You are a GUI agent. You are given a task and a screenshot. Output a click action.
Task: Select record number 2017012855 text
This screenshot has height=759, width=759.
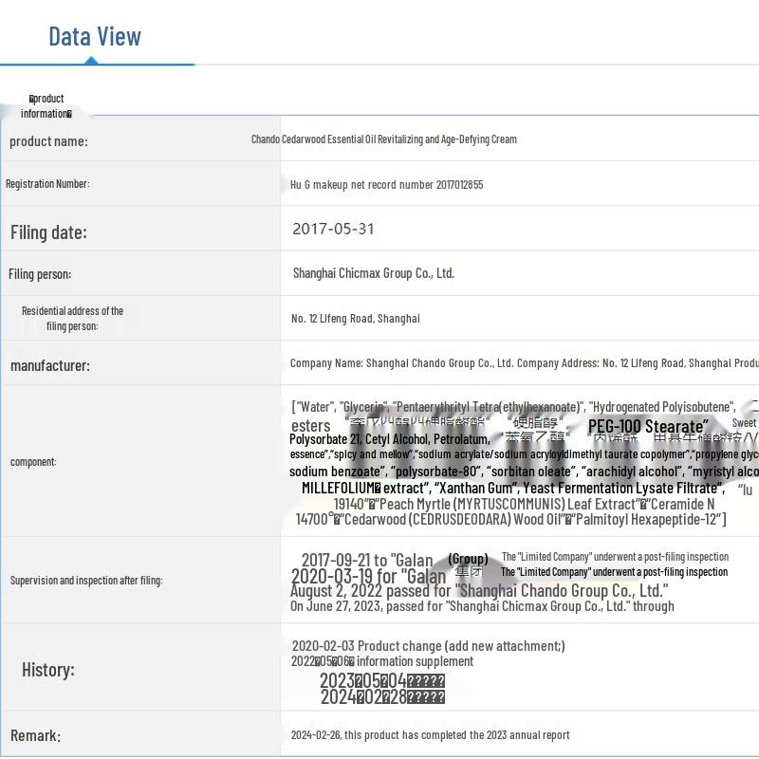[x=387, y=184]
